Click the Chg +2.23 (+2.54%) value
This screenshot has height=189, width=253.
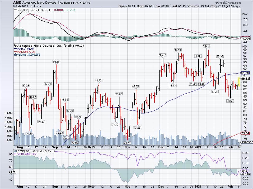[x=224, y=6]
